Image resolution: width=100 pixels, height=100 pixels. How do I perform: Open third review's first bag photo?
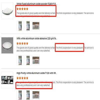[20, 95]
